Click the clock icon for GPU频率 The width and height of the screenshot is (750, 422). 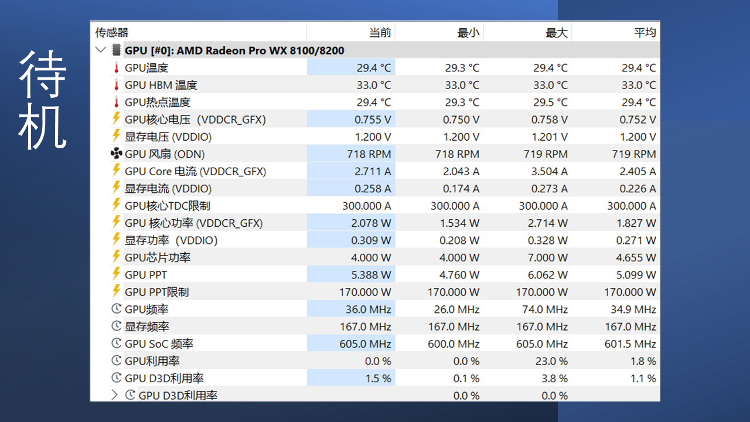[116, 309]
